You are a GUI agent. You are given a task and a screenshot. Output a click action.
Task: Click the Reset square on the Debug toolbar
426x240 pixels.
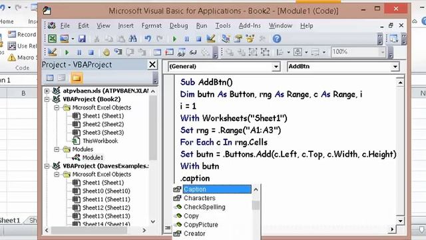coord(91,52)
